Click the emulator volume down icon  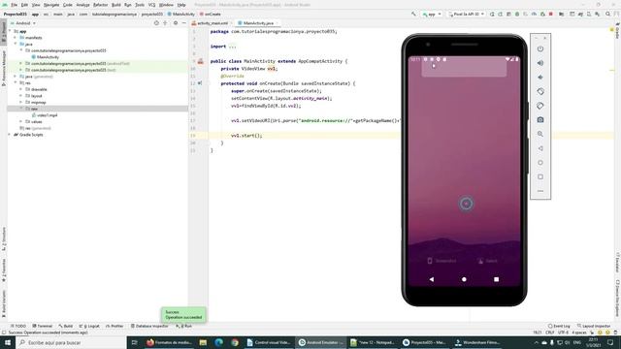540,78
